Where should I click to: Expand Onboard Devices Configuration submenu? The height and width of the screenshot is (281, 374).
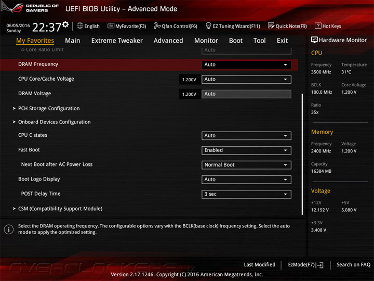pyautogui.click(x=55, y=122)
